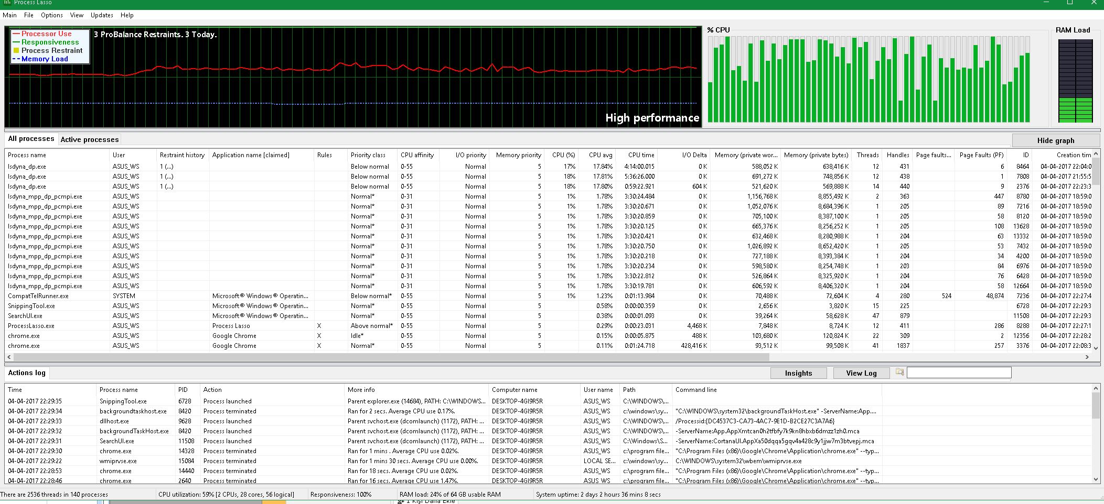Click the log search folder icon
The image size is (1104, 504).
(899, 372)
